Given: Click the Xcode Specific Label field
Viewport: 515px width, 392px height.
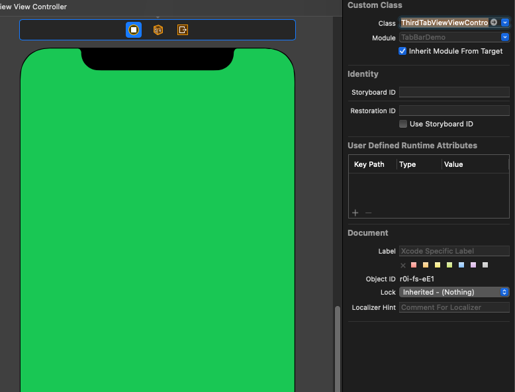Looking at the screenshot, I should pos(454,251).
